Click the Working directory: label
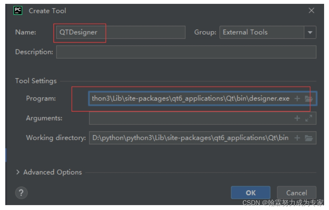The image size is (329, 210). [x=56, y=138]
